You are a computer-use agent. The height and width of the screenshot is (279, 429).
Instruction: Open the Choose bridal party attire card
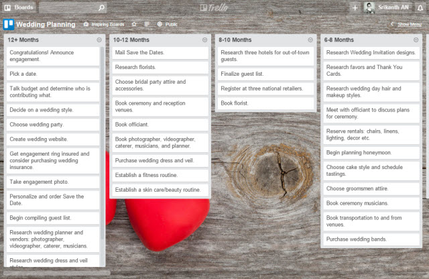coord(160,85)
